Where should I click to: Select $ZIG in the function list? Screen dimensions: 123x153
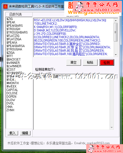click(x=10, y=19)
